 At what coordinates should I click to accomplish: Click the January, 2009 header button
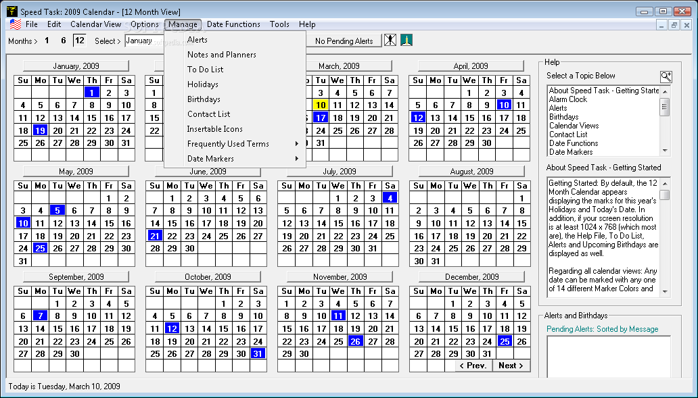pos(76,66)
